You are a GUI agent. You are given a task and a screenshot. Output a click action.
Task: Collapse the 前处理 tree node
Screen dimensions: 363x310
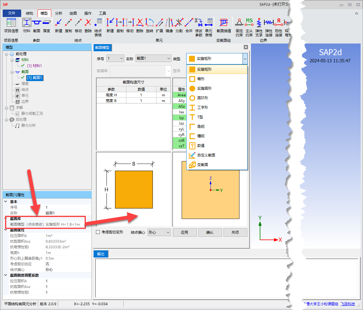pyautogui.click(x=7, y=54)
